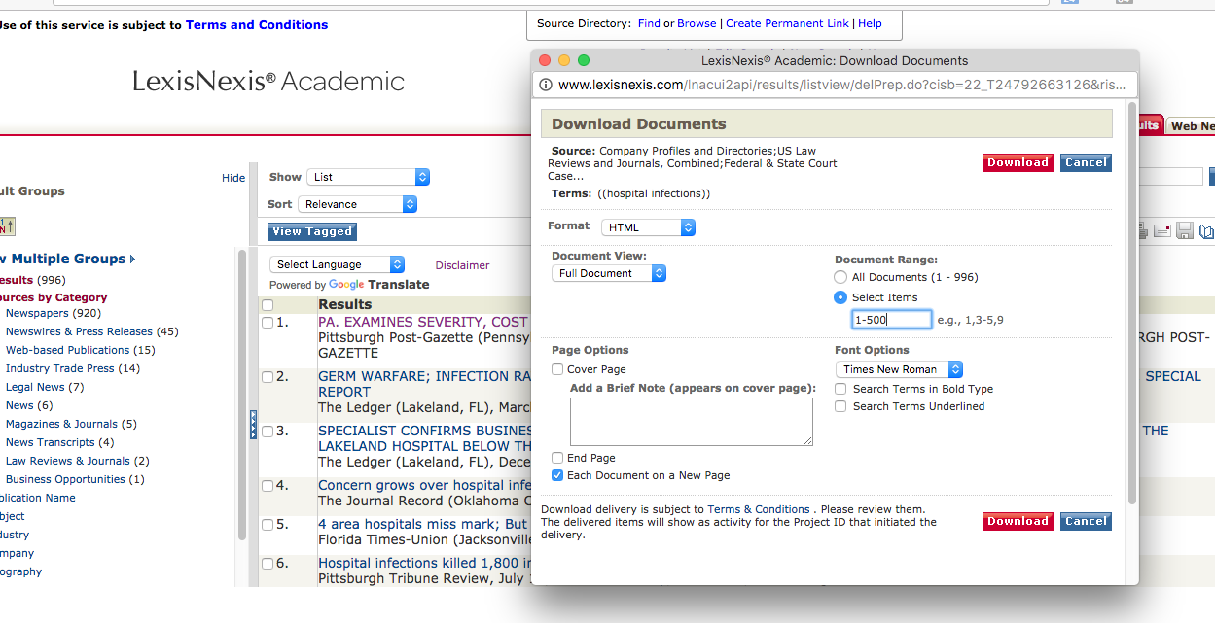Open result PA. EXAMINES SEVERITY, COST
Image resolution: width=1215 pixels, height=623 pixels.
click(x=423, y=322)
